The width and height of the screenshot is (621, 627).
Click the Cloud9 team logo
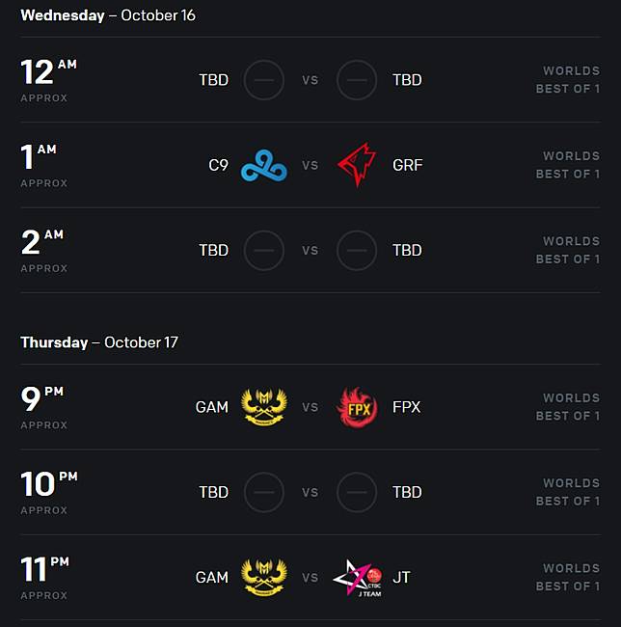(x=263, y=165)
